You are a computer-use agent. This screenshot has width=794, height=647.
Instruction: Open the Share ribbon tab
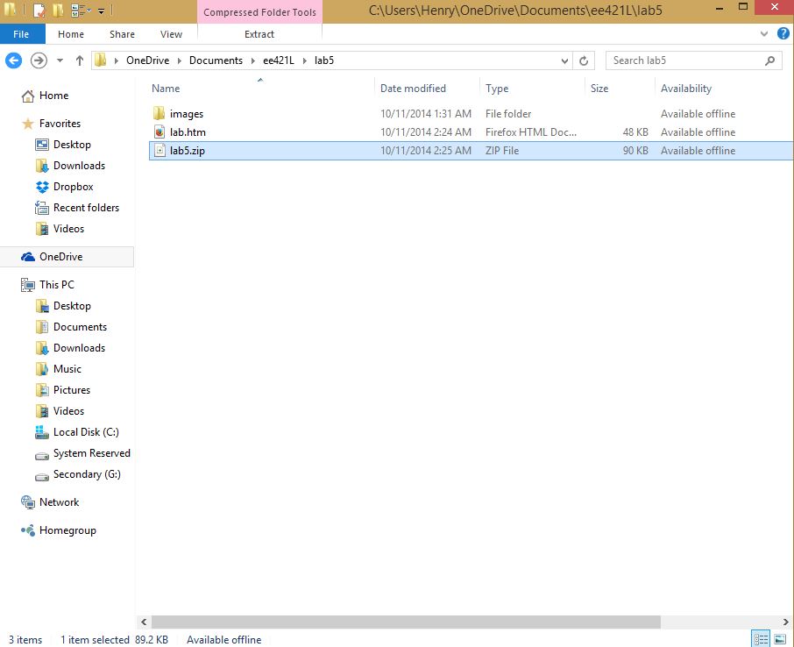coord(122,34)
